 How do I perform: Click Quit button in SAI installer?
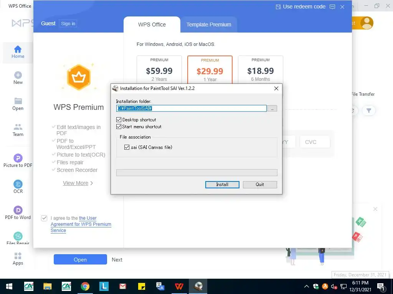click(x=260, y=185)
